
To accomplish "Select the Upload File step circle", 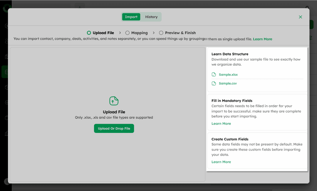I will [x=89, y=33].
